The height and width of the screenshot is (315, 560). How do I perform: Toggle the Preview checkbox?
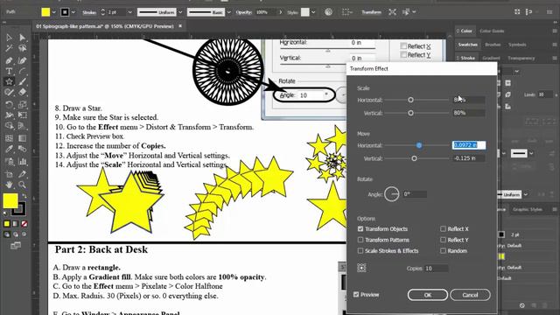coord(356,295)
